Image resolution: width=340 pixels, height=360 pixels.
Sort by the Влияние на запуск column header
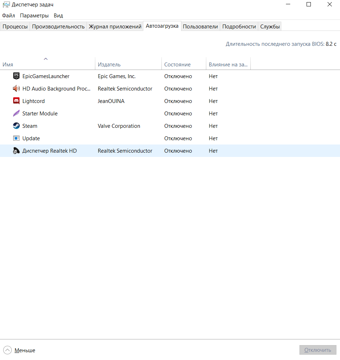pos(228,63)
